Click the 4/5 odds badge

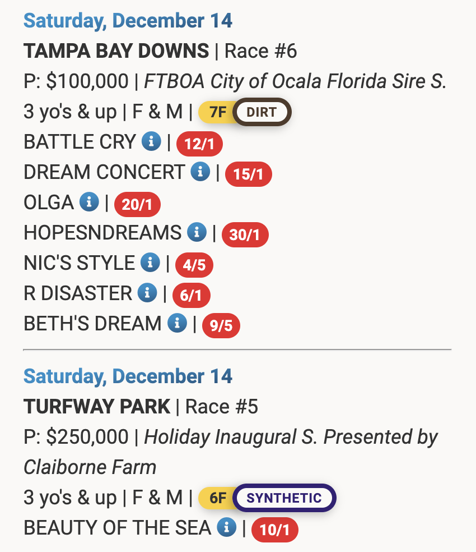[x=194, y=265]
